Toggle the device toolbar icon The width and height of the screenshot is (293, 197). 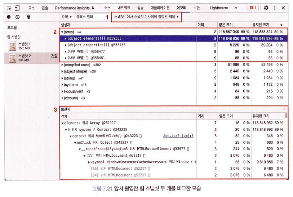click(x=17, y=8)
